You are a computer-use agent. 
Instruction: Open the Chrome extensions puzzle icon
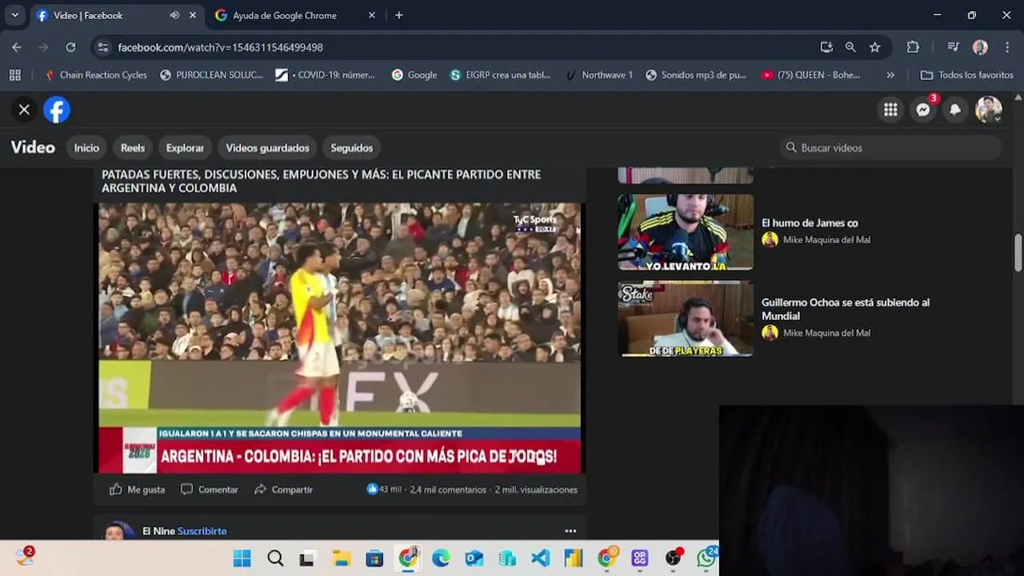point(913,47)
